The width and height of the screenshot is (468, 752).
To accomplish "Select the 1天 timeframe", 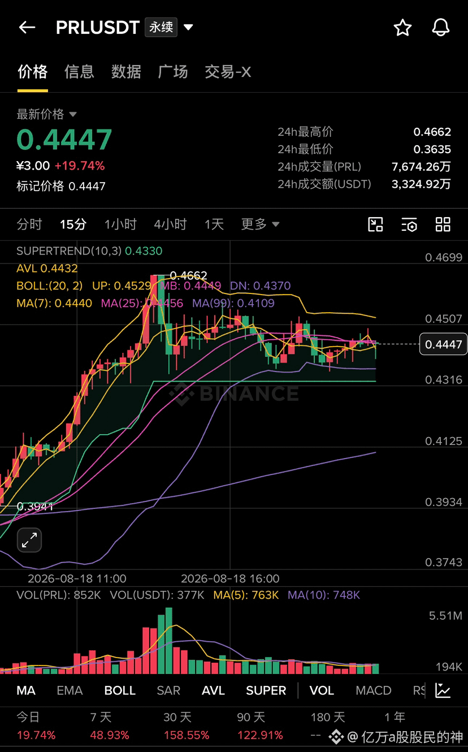I will tap(214, 224).
